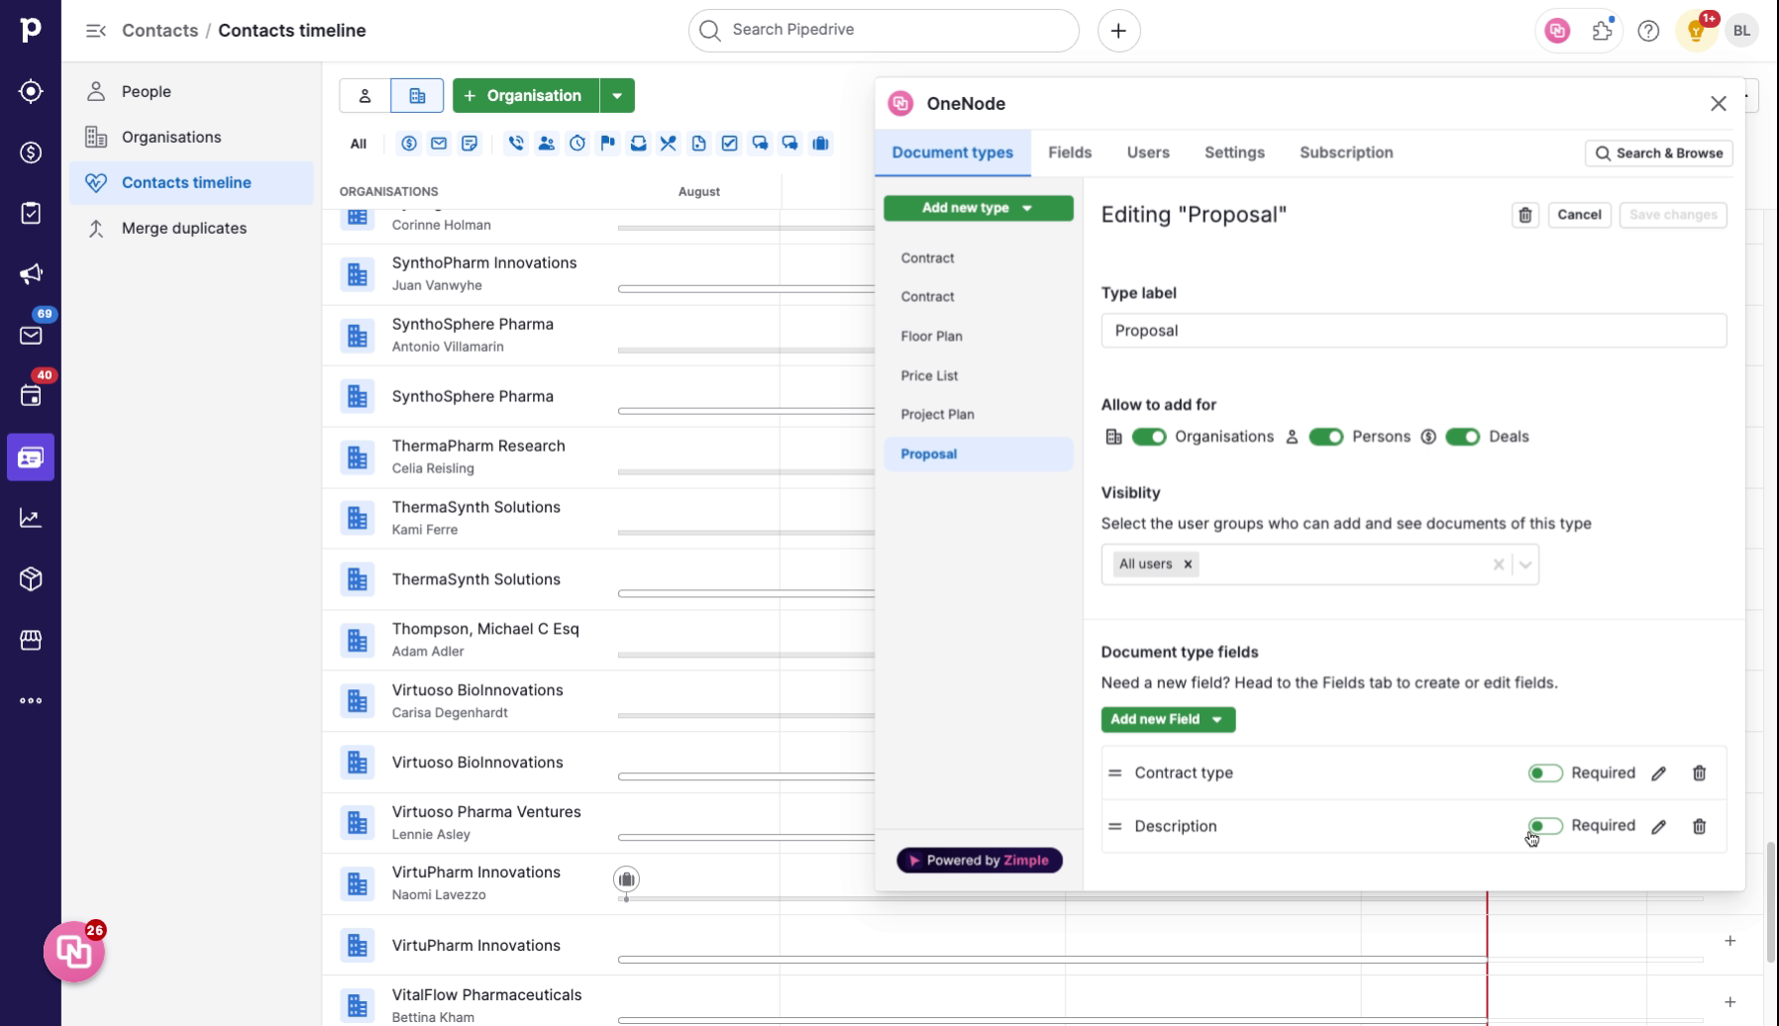The height and width of the screenshot is (1026, 1779).
Task: Toggle Persons allow-to-add switch
Action: click(x=1326, y=437)
